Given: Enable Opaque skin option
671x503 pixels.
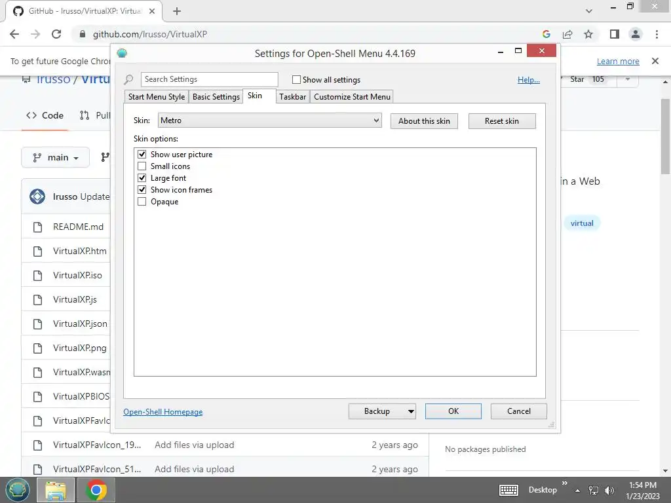Looking at the screenshot, I should coord(142,202).
